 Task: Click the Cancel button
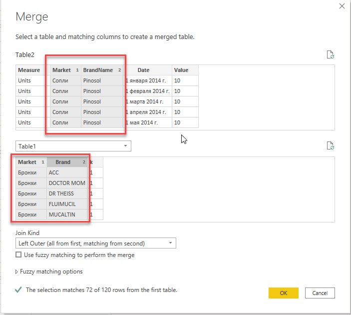(320, 293)
